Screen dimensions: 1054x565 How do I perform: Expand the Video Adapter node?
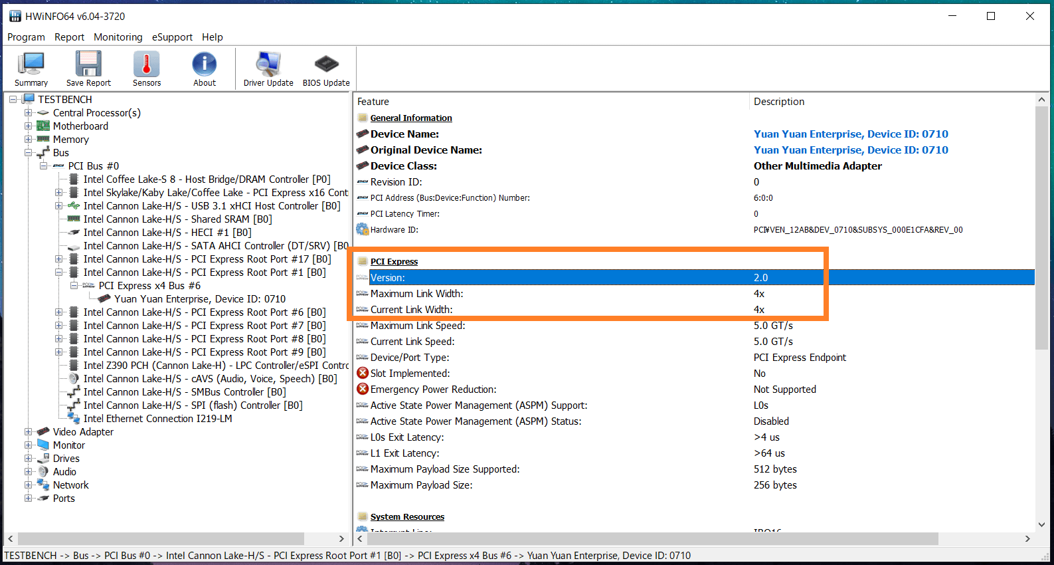(x=29, y=431)
